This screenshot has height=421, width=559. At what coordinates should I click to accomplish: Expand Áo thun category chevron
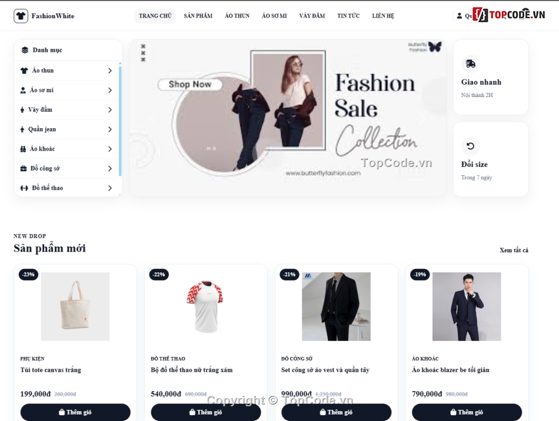coord(110,71)
